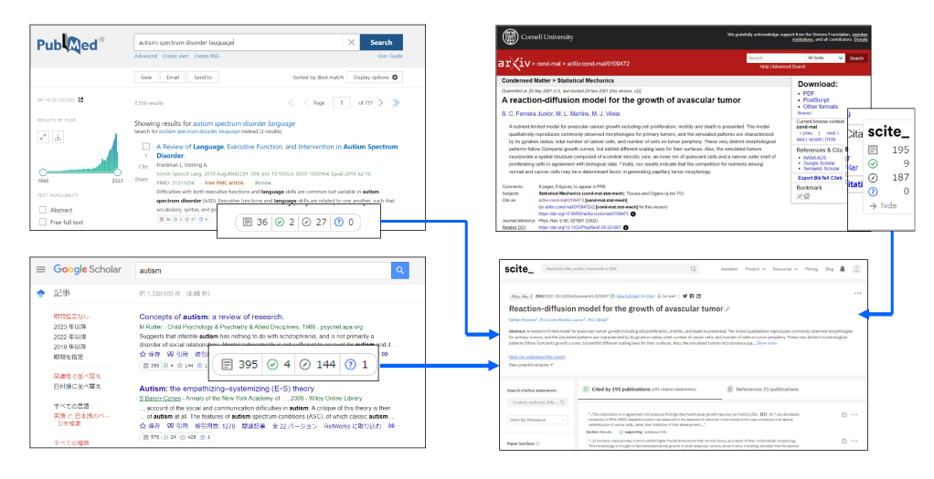934x479 pixels.
Task: Open Help me understand this report link
Action: [x=536, y=357]
